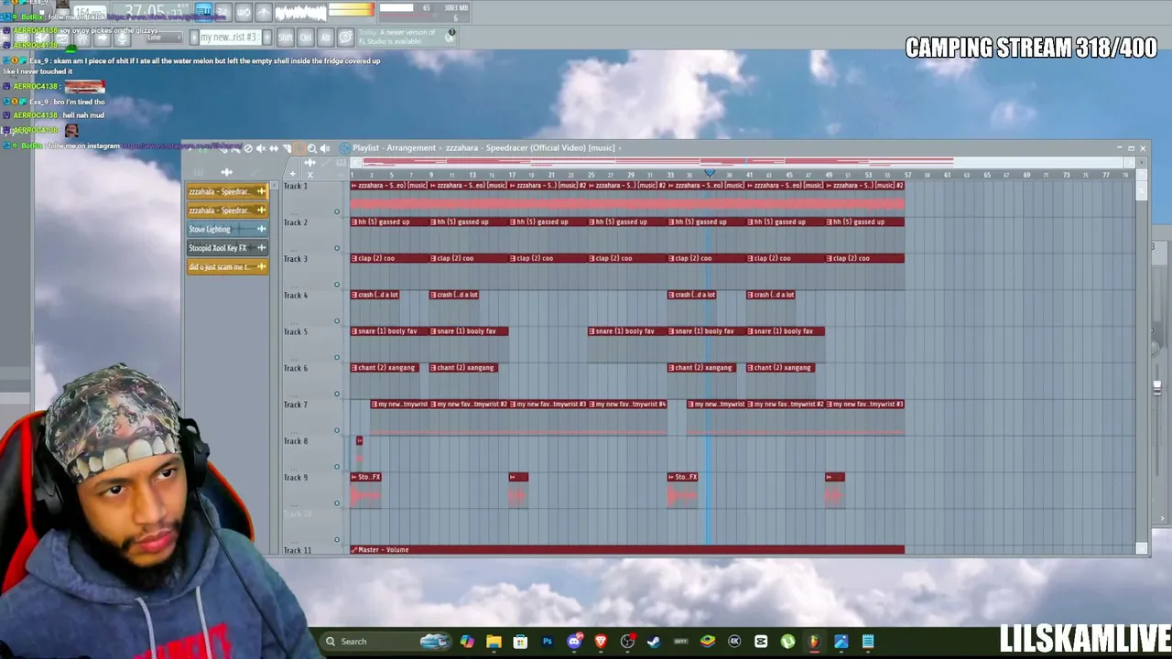Screen dimensions: 1172x659
Task: Mute Track 9 using its green dot
Action: (337, 503)
